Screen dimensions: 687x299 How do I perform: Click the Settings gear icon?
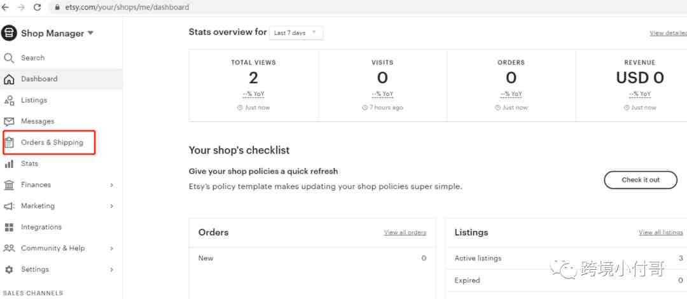point(9,270)
